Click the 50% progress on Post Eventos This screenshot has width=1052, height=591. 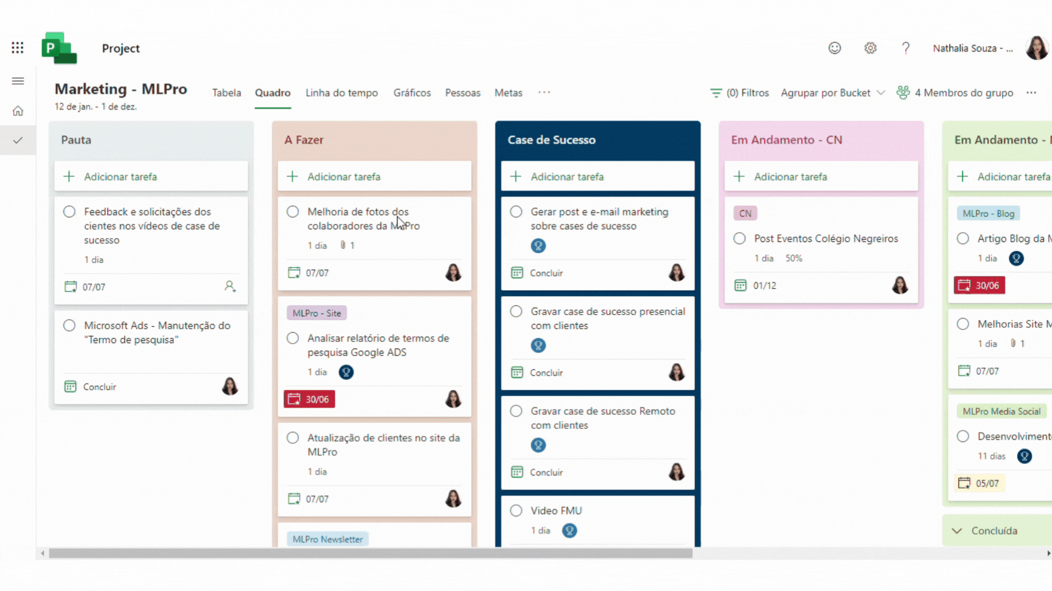[793, 258]
